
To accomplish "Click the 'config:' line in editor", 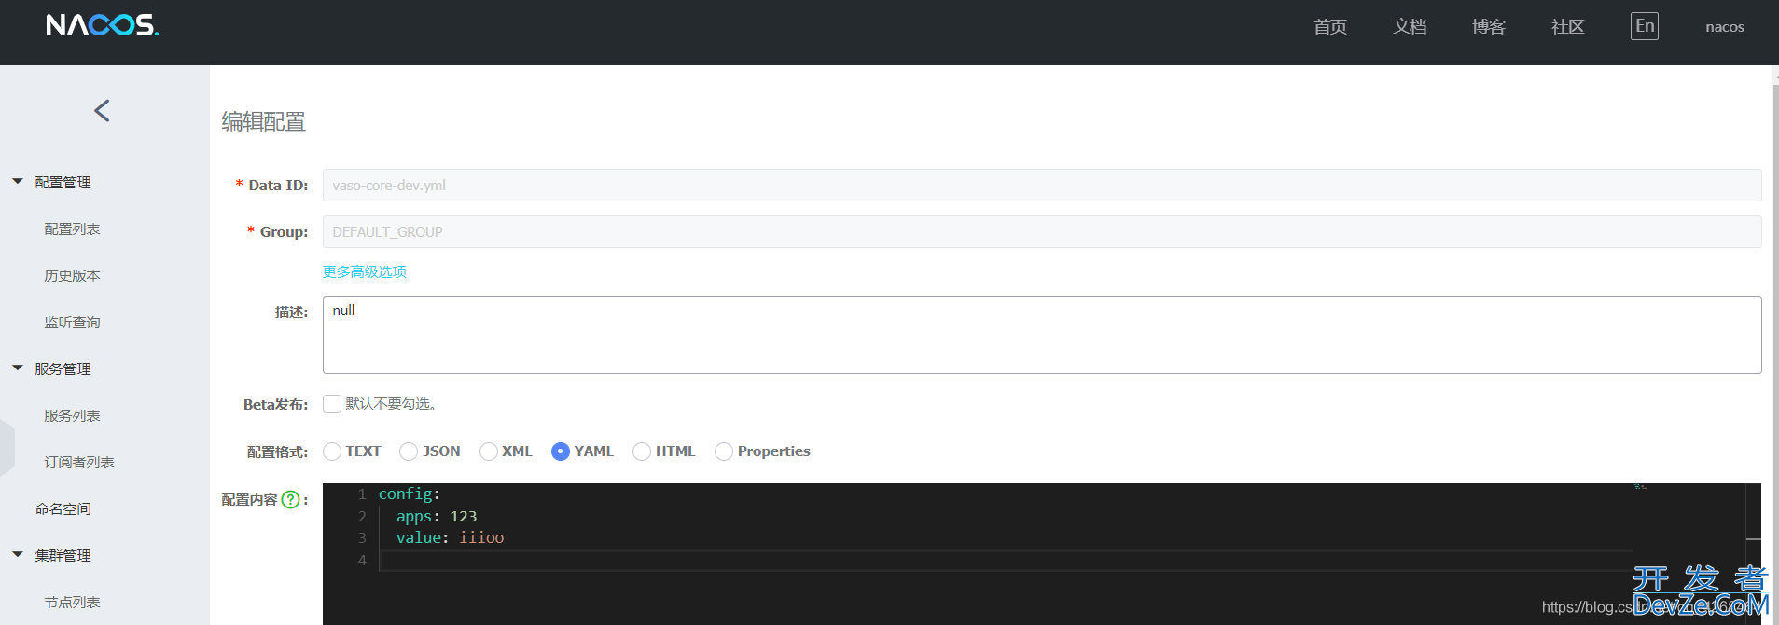I will pos(410,494).
